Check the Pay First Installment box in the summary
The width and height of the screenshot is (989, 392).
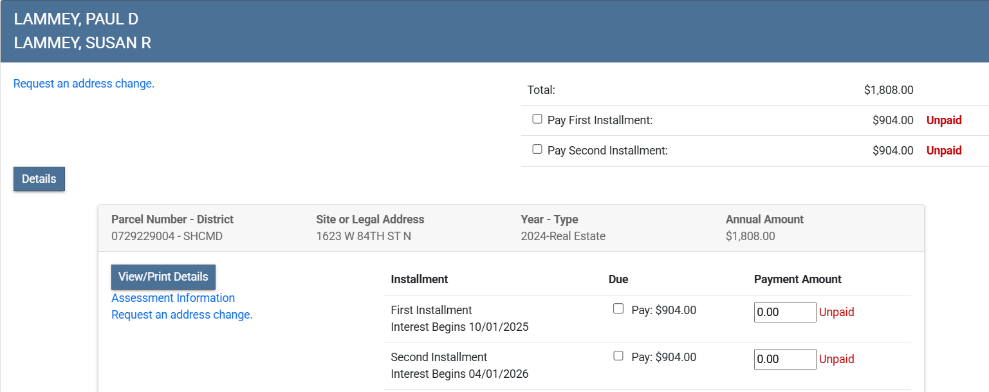537,119
